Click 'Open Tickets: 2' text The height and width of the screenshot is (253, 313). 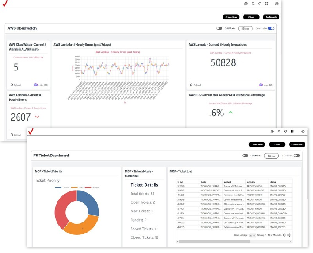pos(143,202)
